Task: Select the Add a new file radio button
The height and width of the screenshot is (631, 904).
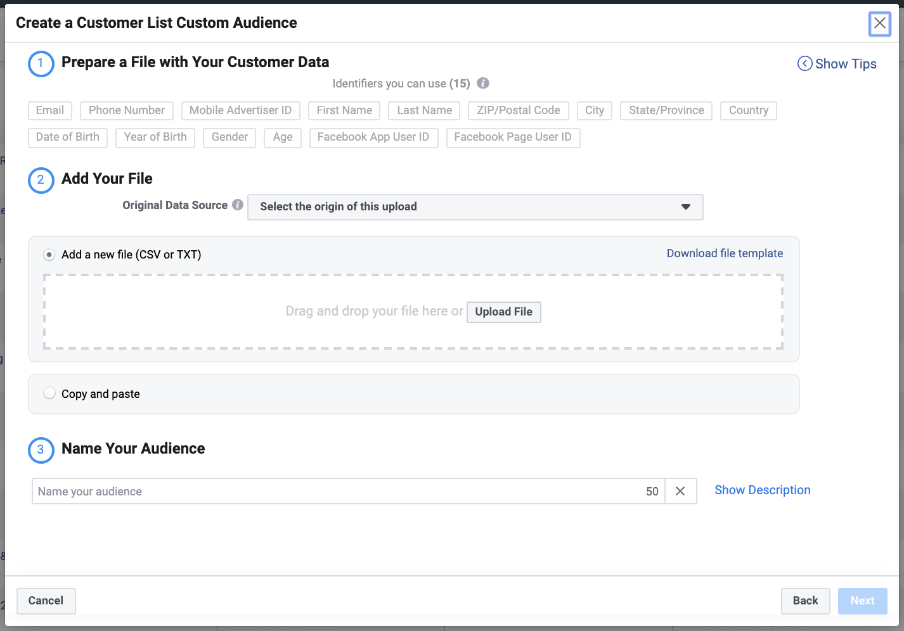Action: point(49,255)
